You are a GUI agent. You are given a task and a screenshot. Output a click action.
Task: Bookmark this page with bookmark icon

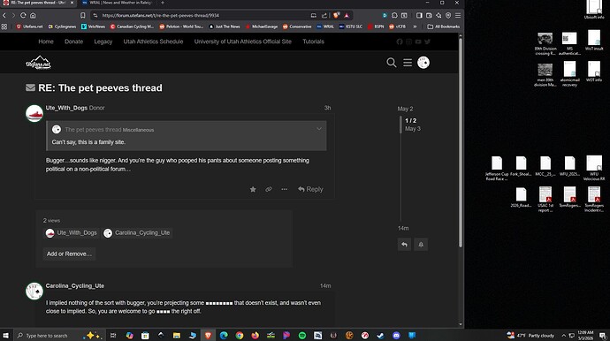(x=83, y=16)
